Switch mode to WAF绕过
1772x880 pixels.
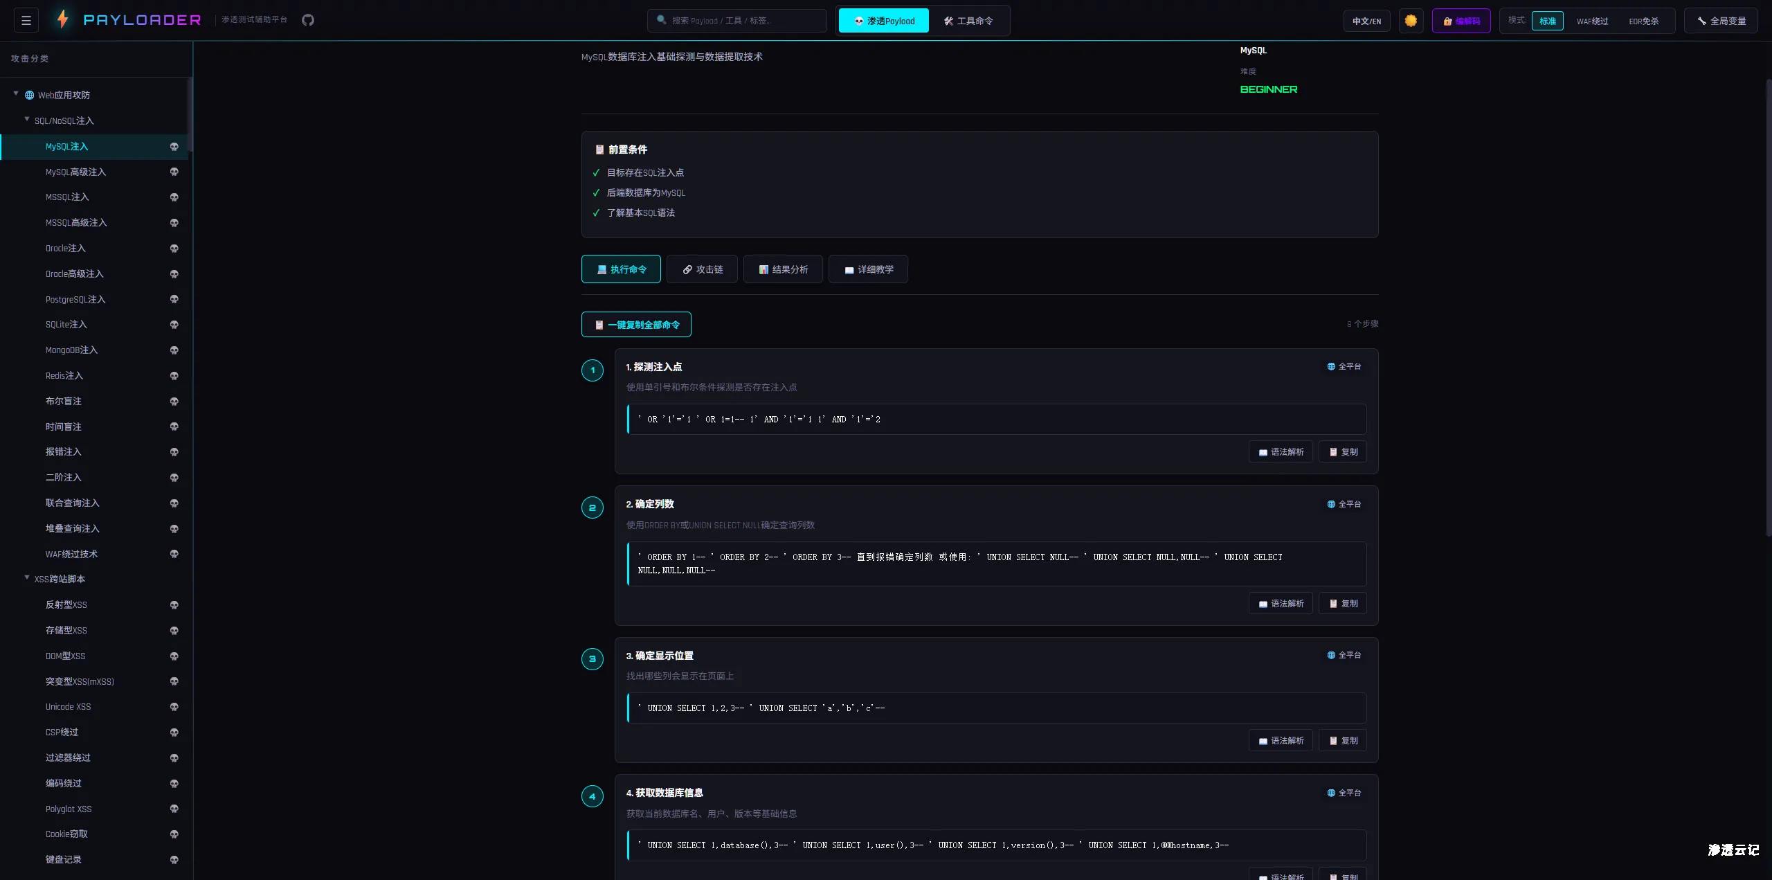(1593, 21)
